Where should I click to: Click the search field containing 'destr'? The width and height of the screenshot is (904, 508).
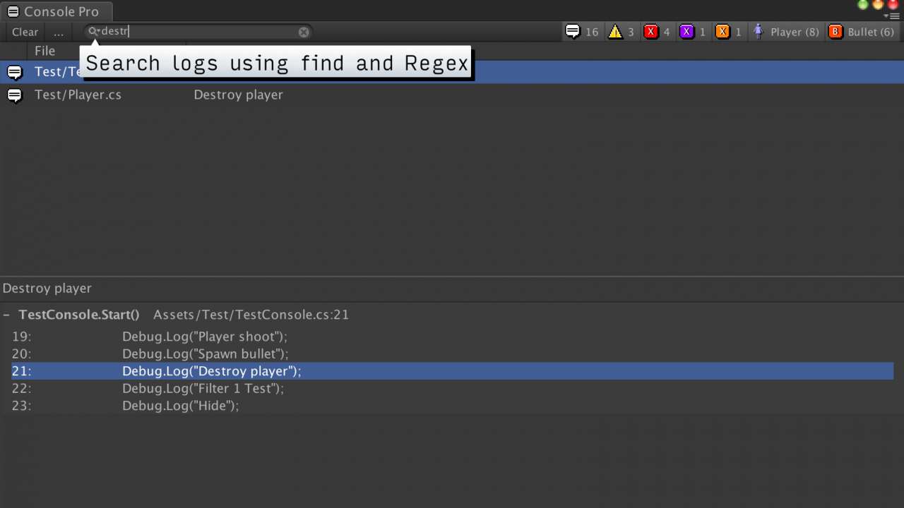pyautogui.click(x=198, y=32)
